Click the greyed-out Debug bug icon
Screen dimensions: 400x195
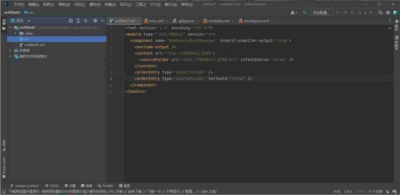(x=345, y=13)
